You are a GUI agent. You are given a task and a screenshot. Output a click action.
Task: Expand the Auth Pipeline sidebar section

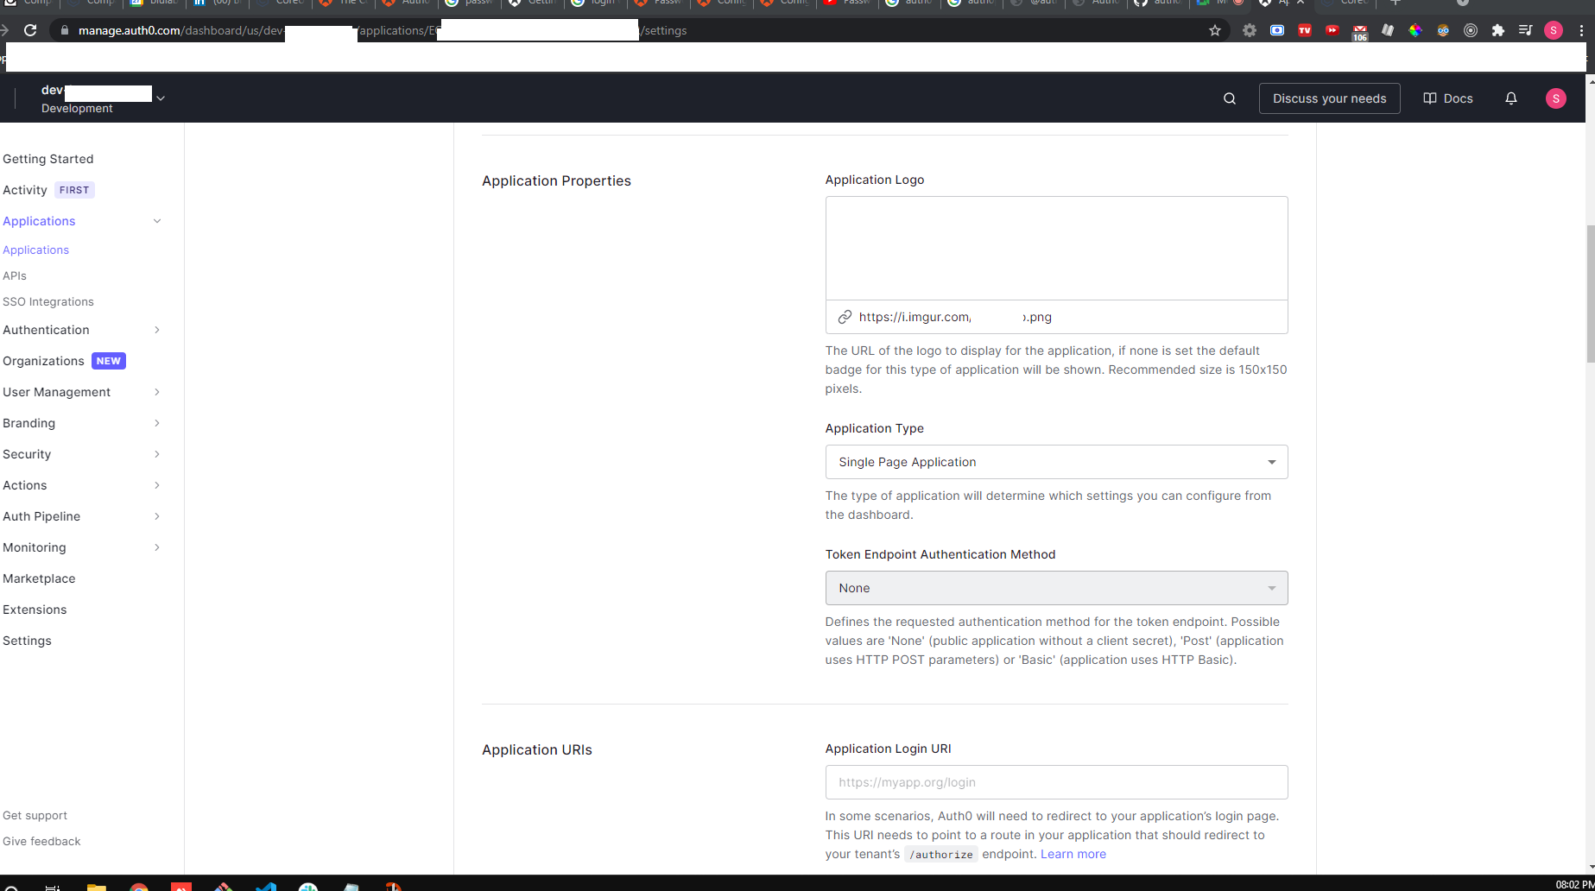click(x=157, y=516)
